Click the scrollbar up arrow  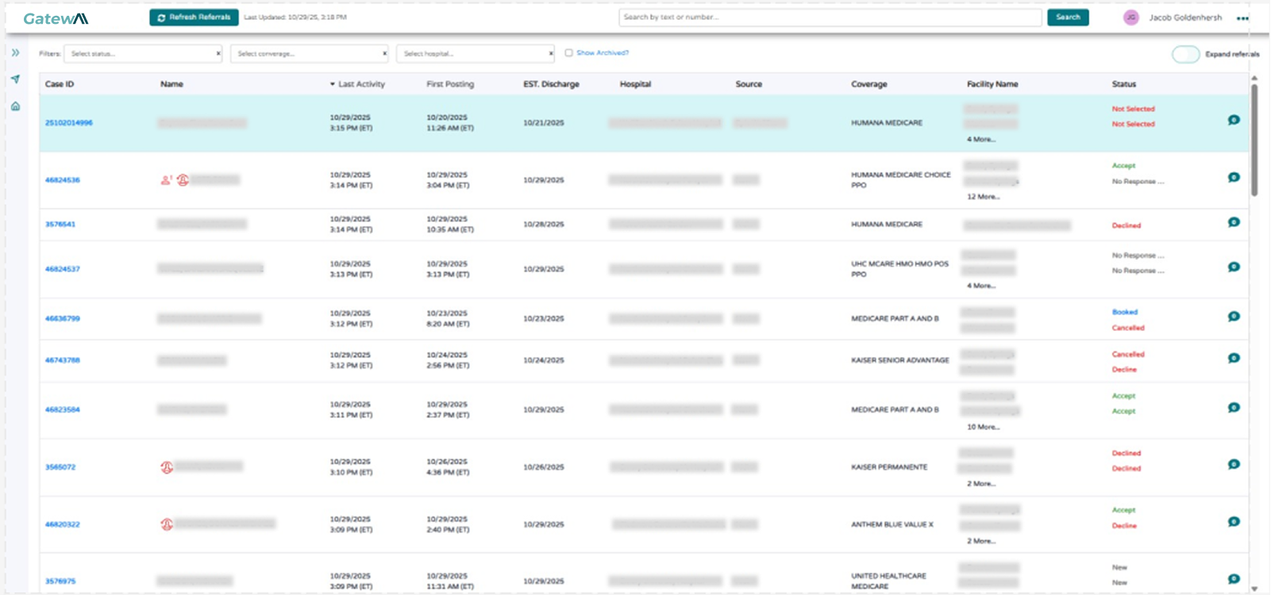click(1254, 78)
